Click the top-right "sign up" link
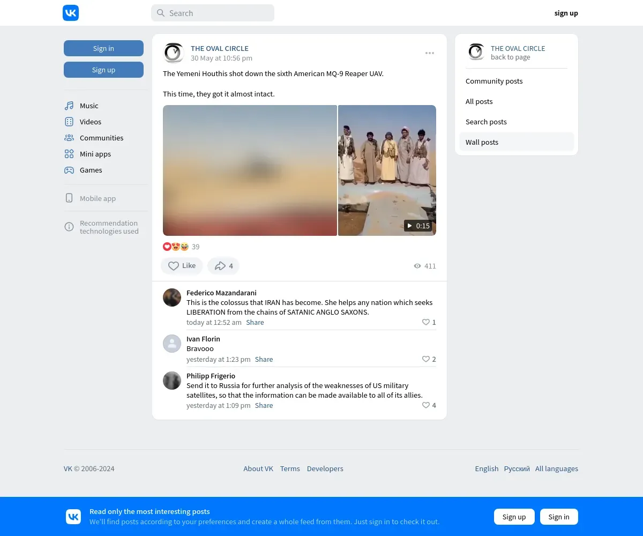This screenshot has width=643, height=536. pos(566,13)
